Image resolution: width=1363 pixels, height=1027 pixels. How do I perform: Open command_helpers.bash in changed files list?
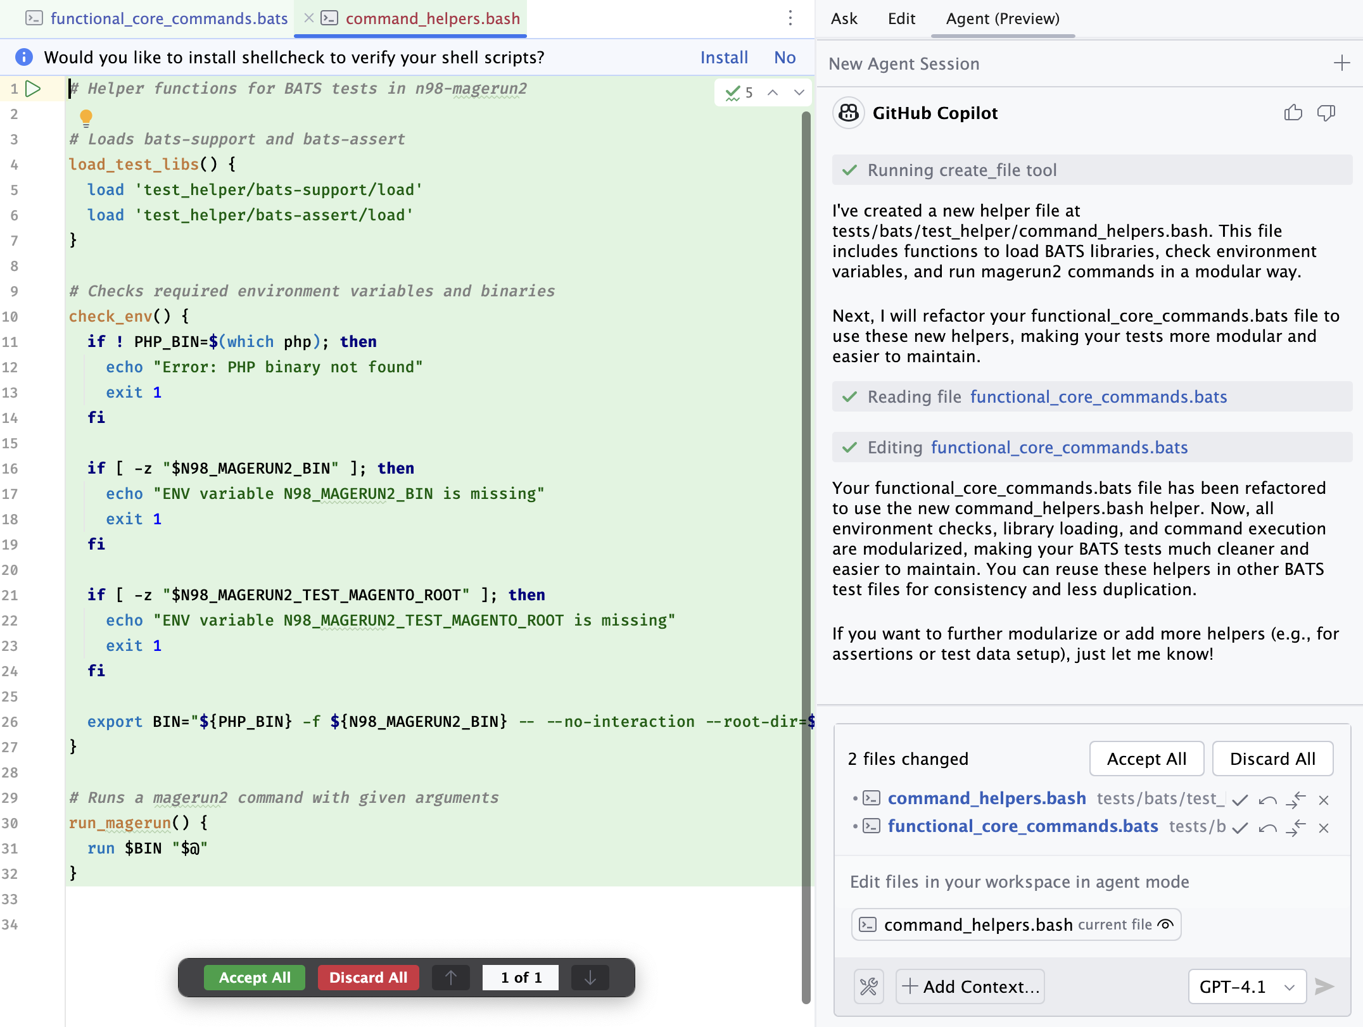click(x=987, y=798)
